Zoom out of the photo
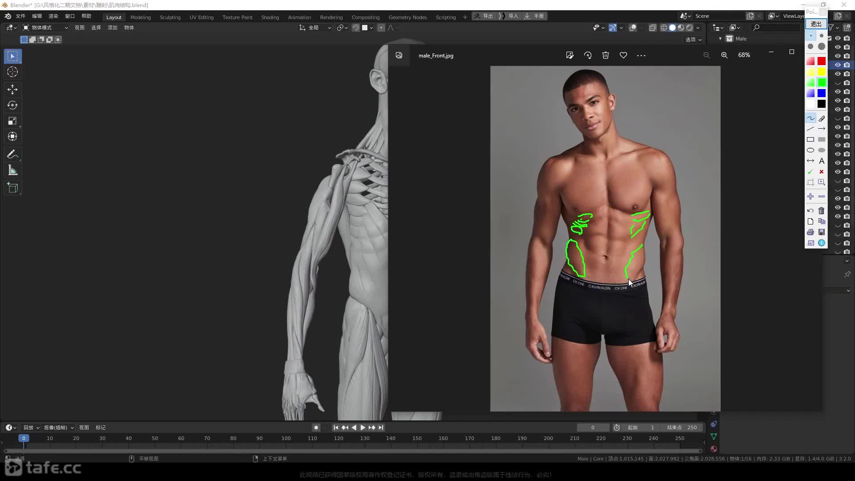This screenshot has height=481, width=855. [x=706, y=55]
